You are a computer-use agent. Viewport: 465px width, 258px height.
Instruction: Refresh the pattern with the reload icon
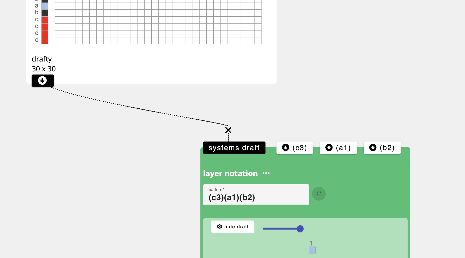[x=319, y=194]
